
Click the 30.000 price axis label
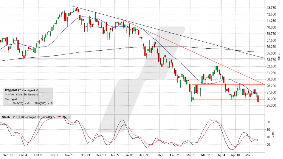coord(271,79)
